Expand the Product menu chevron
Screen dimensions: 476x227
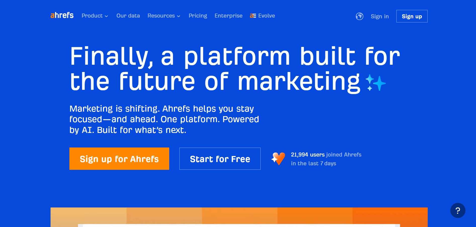106,16
